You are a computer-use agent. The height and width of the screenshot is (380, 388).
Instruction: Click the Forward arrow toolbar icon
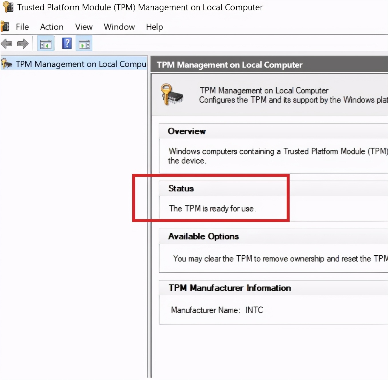(x=23, y=44)
